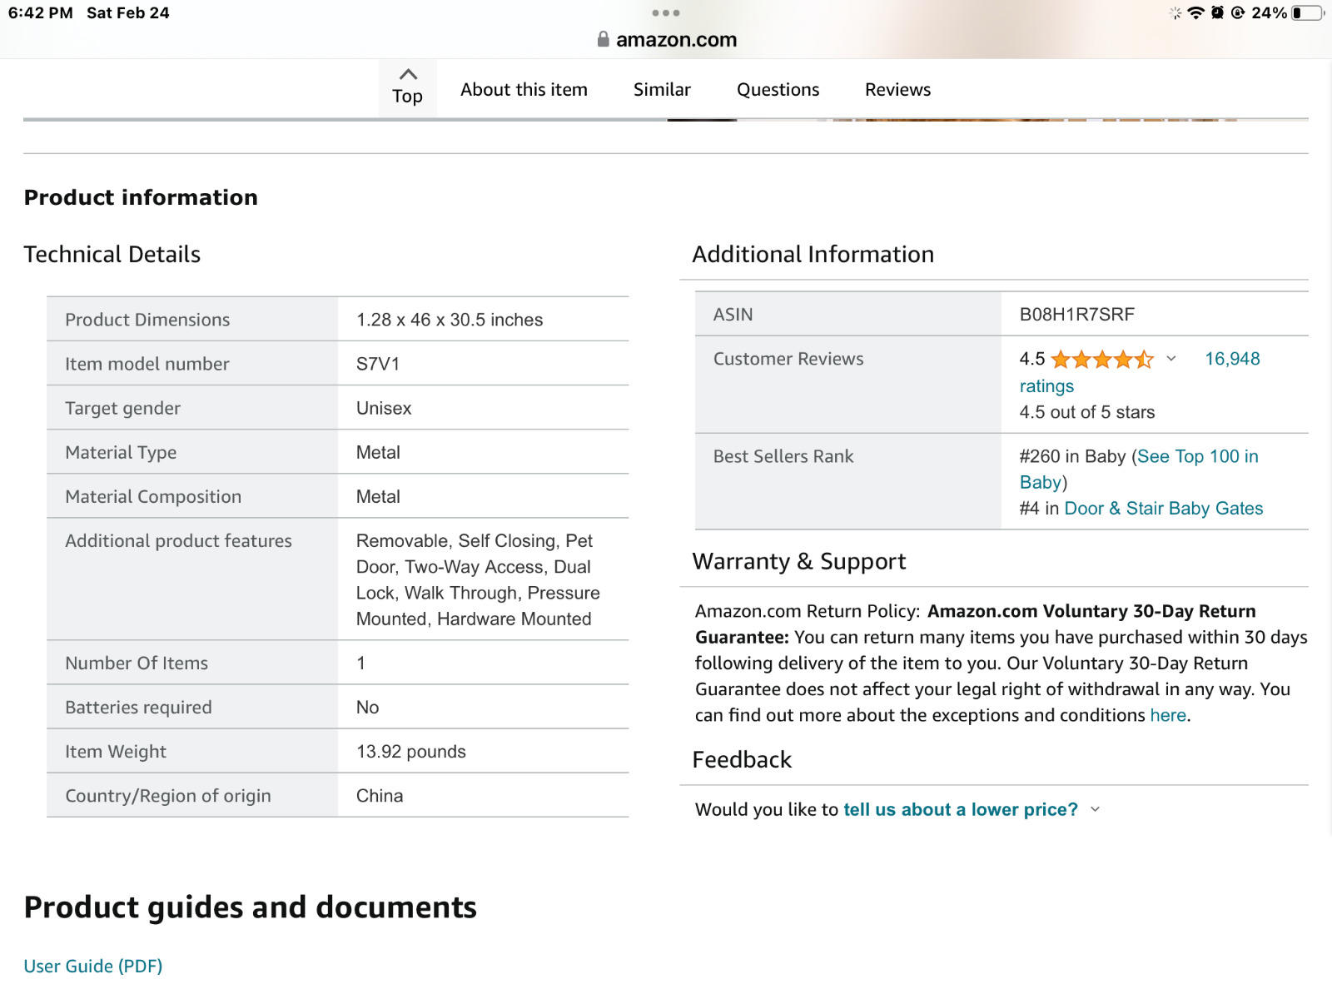The width and height of the screenshot is (1332, 999).
Task: Click the 'here' return policy link
Action: coord(1168,715)
